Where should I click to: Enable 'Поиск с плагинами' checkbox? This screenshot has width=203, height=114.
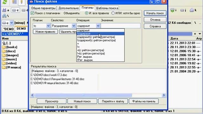point(32,13)
